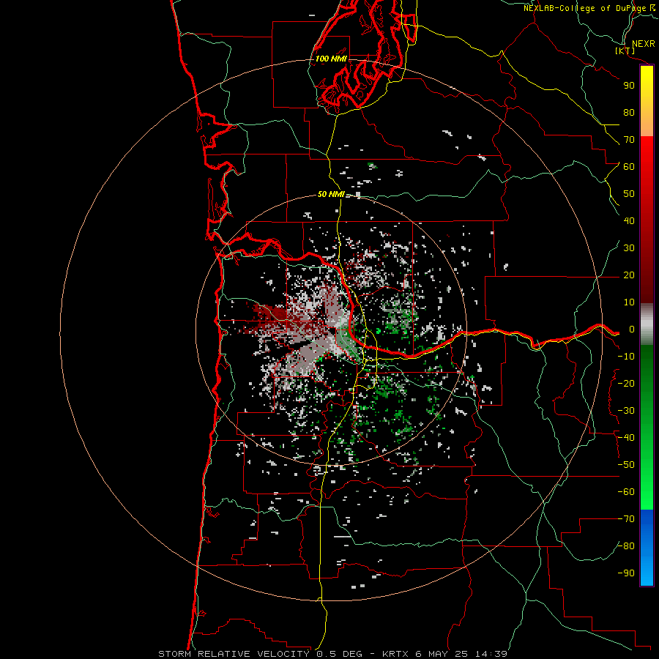Click the -60 scale value
The height and width of the screenshot is (659, 659).
(x=626, y=492)
